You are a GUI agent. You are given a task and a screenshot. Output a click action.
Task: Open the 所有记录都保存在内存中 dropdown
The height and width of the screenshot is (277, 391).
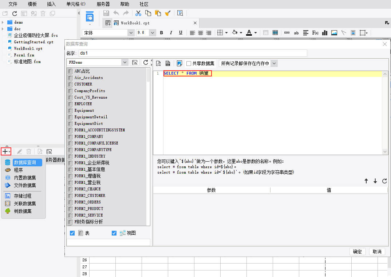pos(274,63)
